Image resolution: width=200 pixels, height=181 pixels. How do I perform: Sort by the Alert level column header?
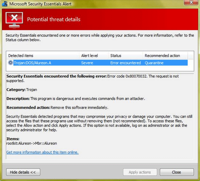[x=94, y=56]
